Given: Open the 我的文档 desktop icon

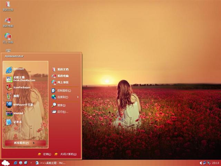Looking at the screenshot, I should (x=8, y=6).
